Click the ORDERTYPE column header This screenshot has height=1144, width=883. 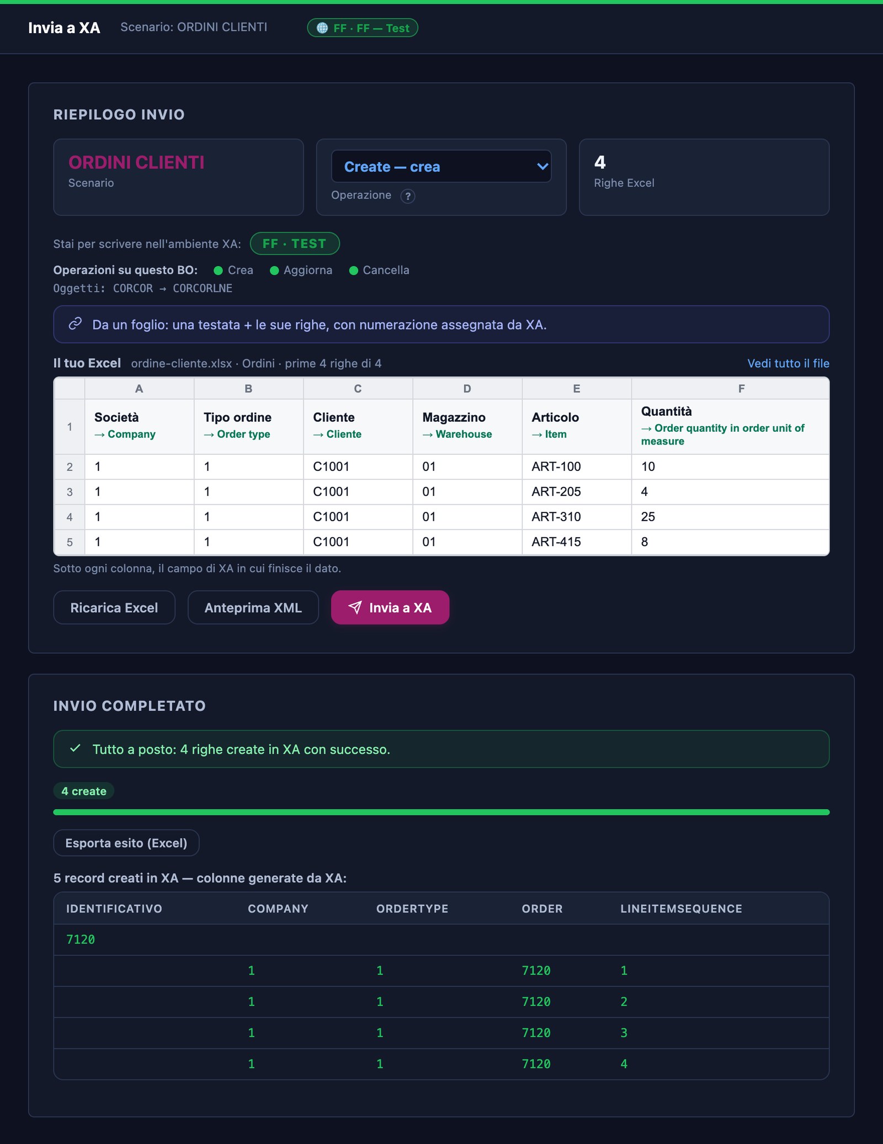(412, 908)
